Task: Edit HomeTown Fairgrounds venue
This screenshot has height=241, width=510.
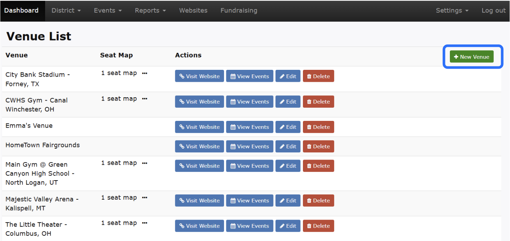Action: coord(288,146)
